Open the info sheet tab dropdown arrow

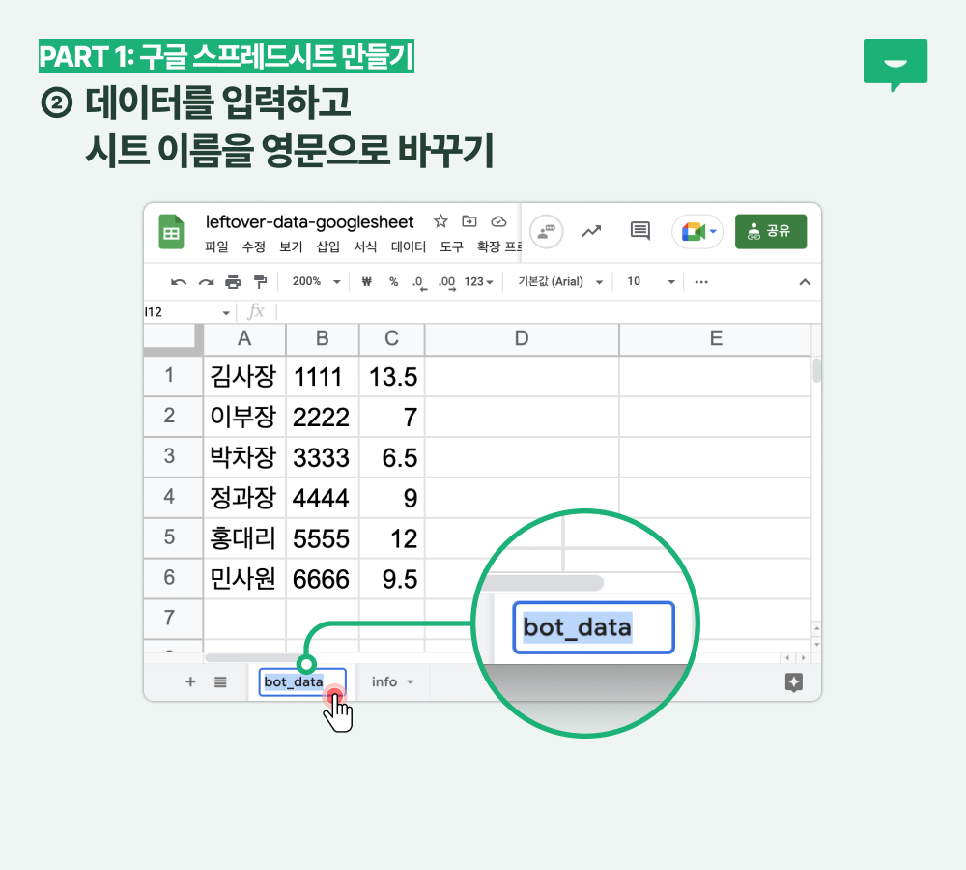(411, 681)
